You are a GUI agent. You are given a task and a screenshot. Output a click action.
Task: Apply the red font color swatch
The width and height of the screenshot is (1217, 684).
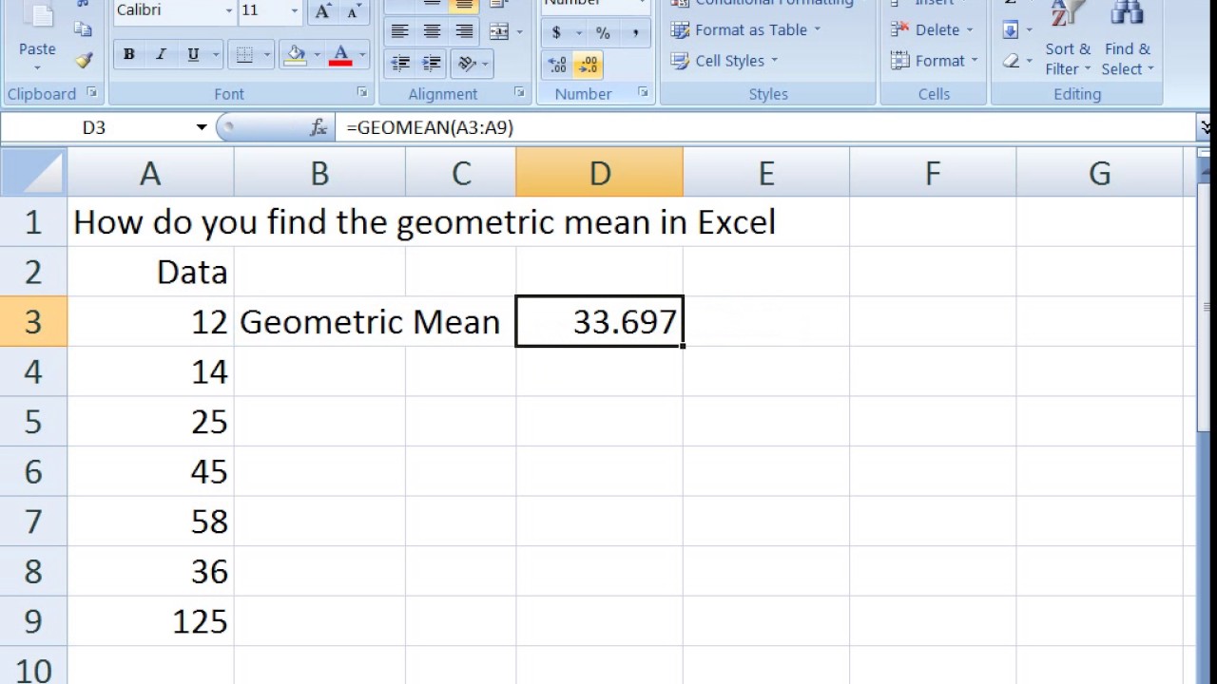click(340, 55)
